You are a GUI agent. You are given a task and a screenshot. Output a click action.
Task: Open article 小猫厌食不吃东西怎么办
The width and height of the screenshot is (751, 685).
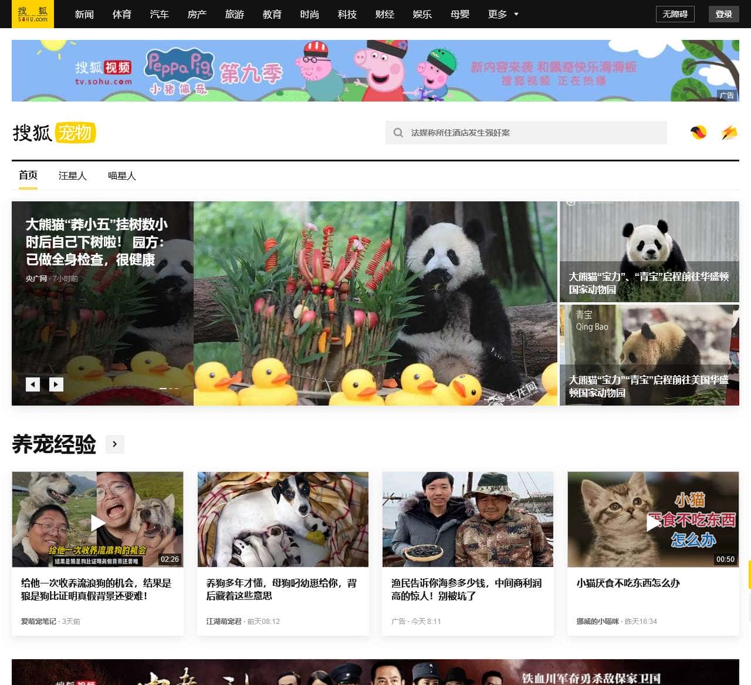[x=628, y=583]
